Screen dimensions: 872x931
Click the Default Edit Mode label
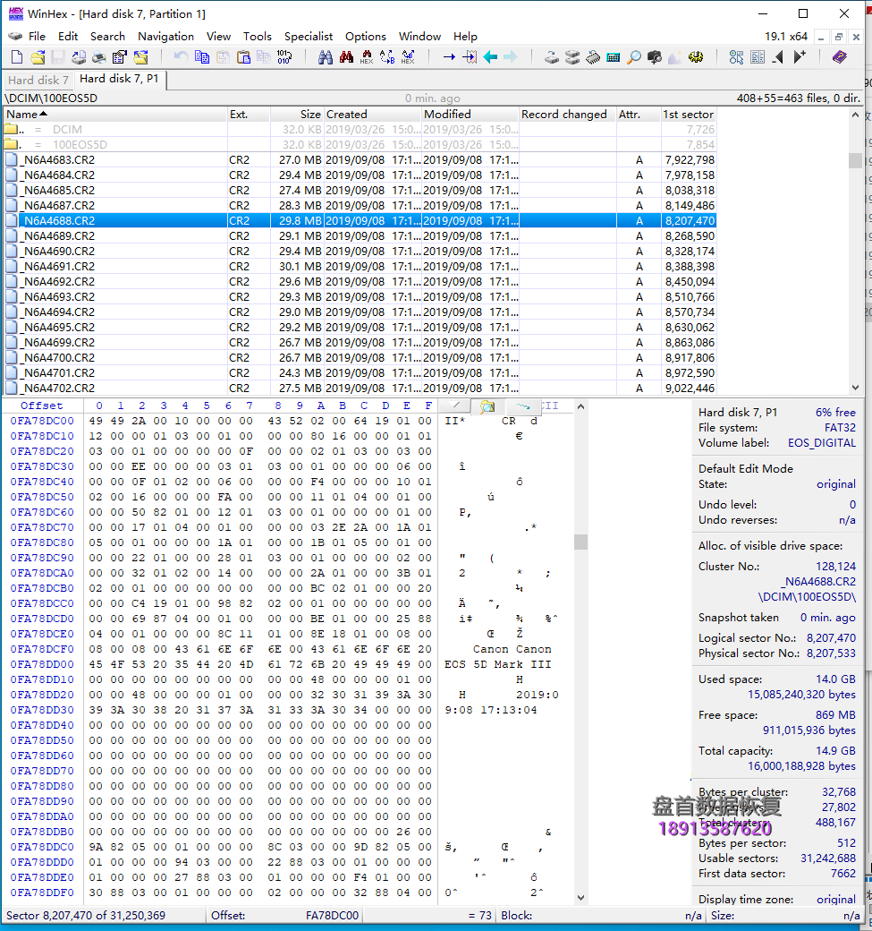pos(746,468)
